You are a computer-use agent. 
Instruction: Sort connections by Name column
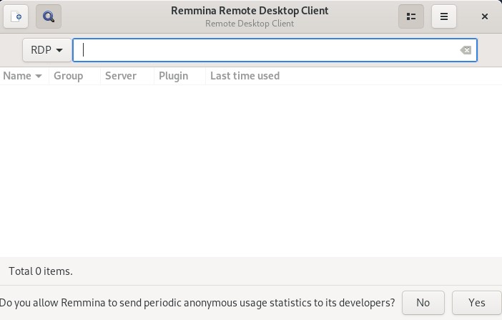click(17, 76)
